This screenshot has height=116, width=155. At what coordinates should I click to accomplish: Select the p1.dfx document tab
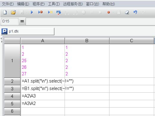click(28, 31)
